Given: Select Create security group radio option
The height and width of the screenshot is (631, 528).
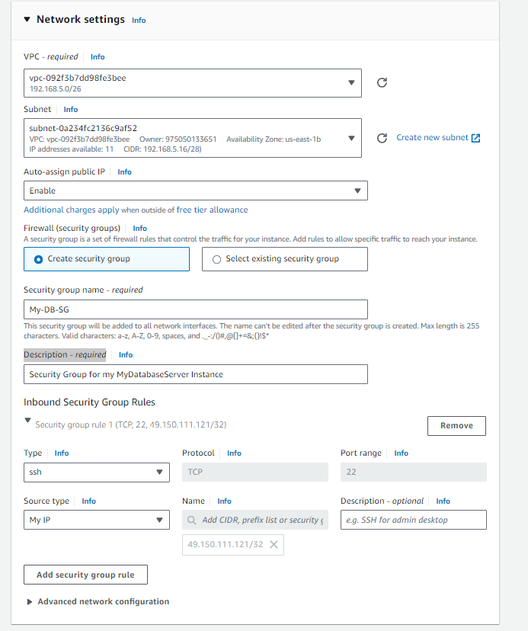Looking at the screenshot, I should click(39, 259).
